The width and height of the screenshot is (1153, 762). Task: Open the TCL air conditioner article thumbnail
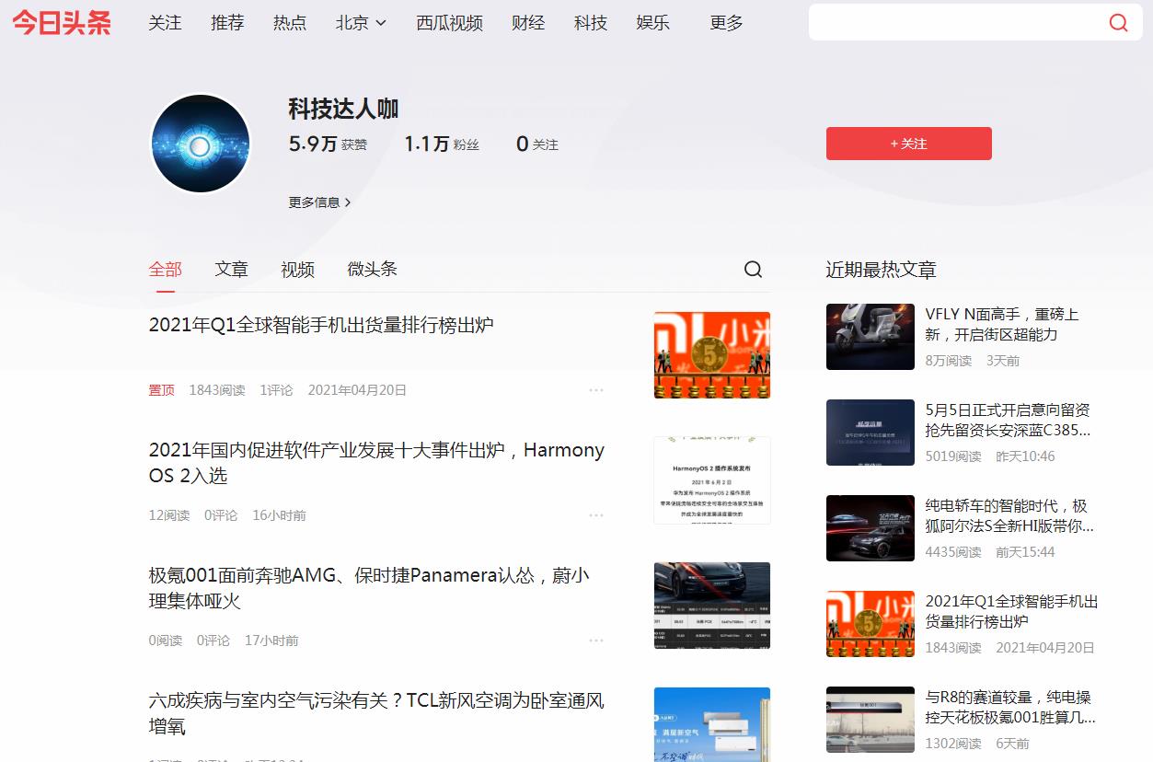(712, 724)
